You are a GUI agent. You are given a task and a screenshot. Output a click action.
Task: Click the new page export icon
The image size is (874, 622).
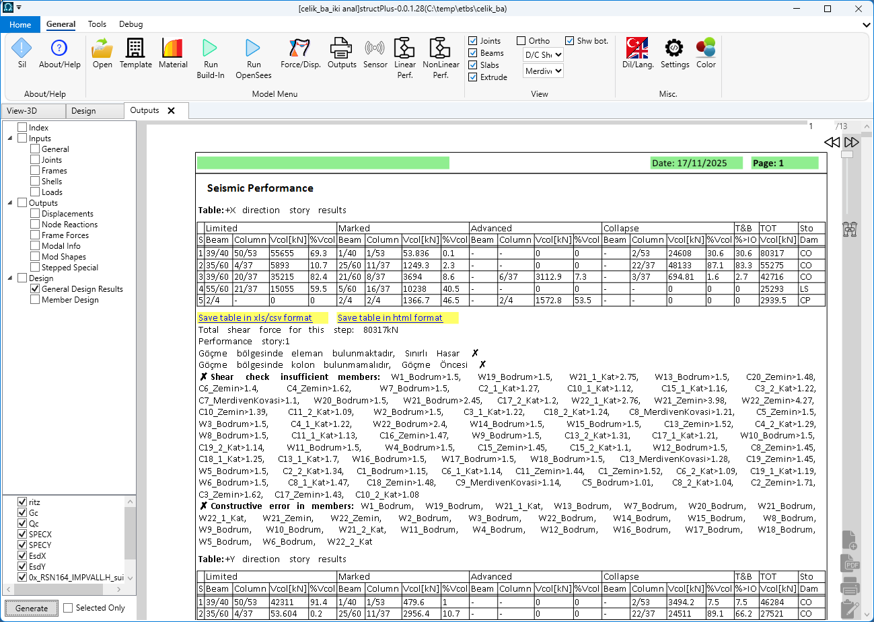850,540
